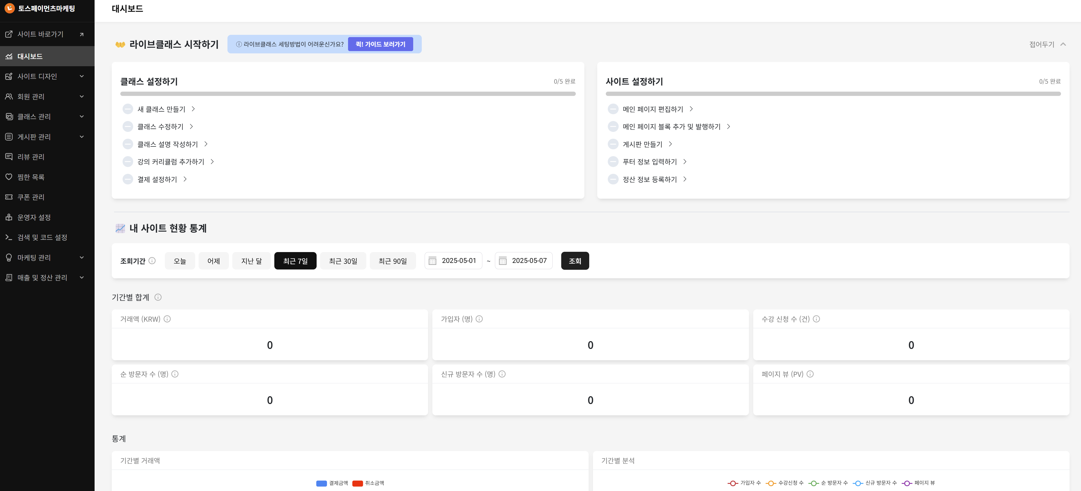Click info icon next to 조회기간
Screen dimensions: 1081x491
152,260
